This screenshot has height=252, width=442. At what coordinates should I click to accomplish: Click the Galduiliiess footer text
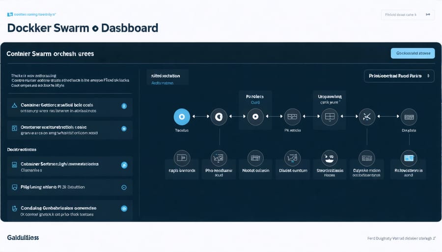[x=23, y=238]
